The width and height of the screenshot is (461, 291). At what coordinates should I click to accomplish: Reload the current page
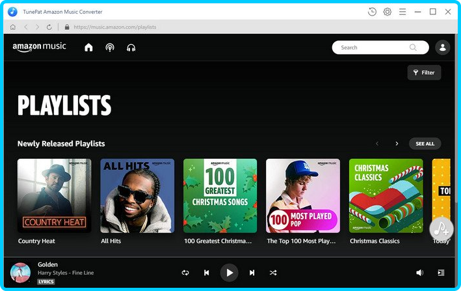pos(49,27)
